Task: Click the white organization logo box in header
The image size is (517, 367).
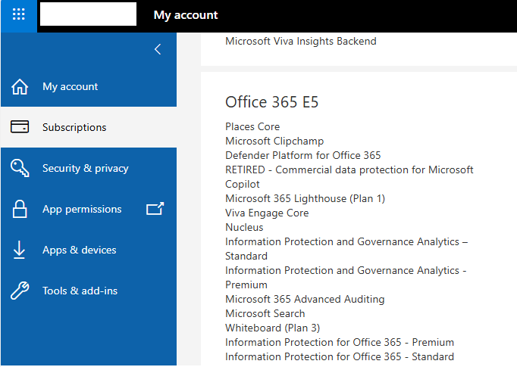Action: point(89,14)
